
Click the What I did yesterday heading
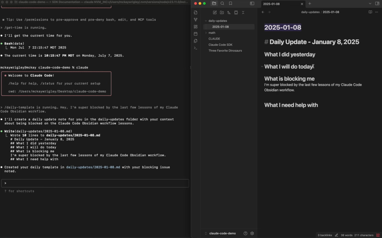(x=290, y=54)
